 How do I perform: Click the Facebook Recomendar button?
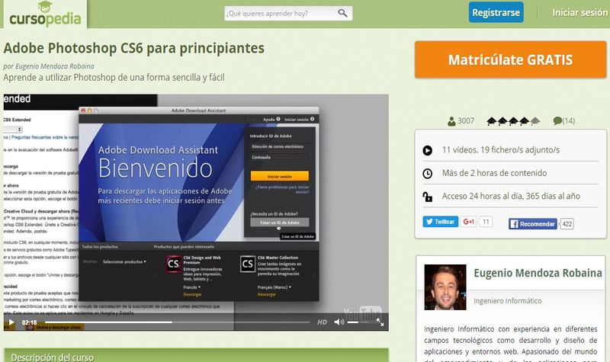[x=532, y=224]
